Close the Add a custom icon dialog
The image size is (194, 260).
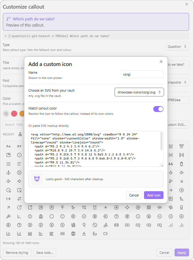[x=161, y=61]
